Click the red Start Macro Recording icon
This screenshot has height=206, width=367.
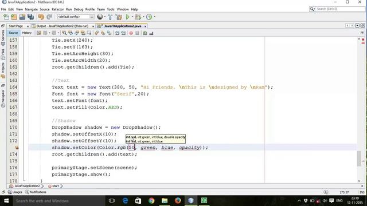tap(131, 33)
